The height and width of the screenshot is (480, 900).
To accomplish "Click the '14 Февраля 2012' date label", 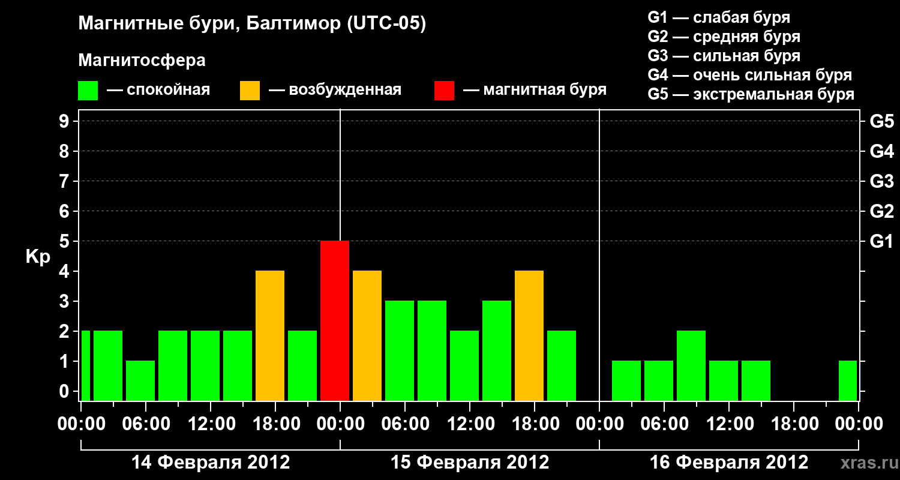I will (211, 462).
